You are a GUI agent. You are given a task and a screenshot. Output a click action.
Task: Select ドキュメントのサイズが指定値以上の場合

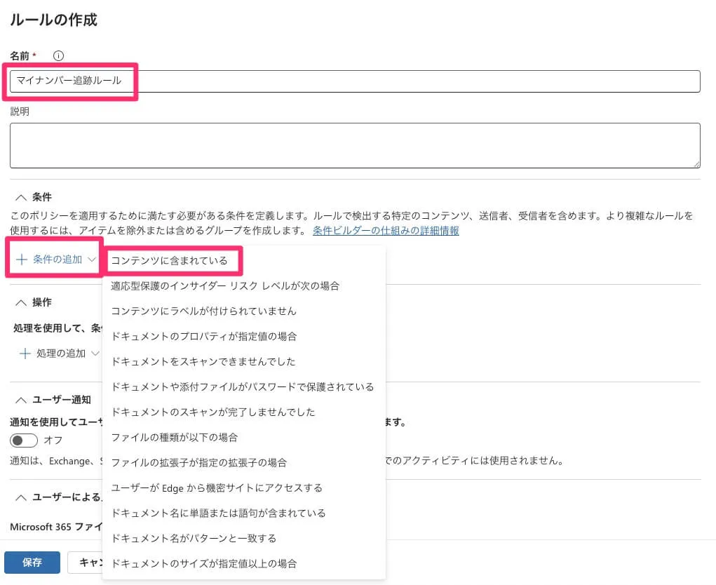[244, 563]
